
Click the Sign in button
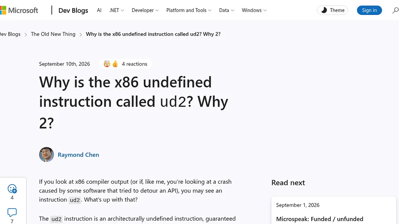click(369, 10)
